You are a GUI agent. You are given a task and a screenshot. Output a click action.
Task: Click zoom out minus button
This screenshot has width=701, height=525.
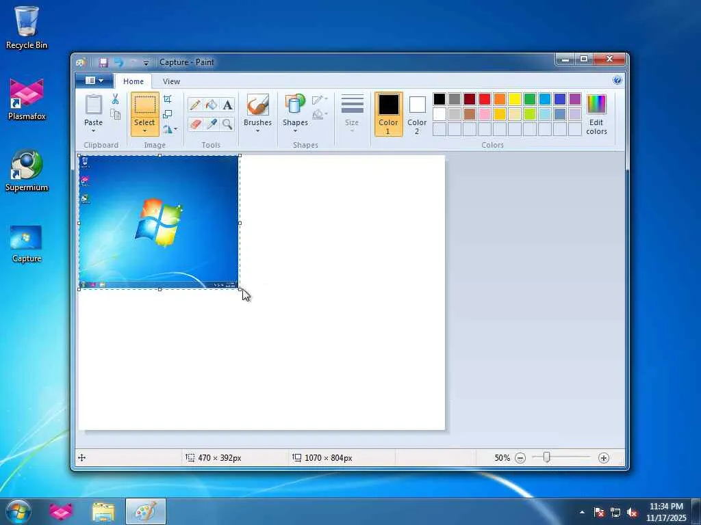pos(520,458)
